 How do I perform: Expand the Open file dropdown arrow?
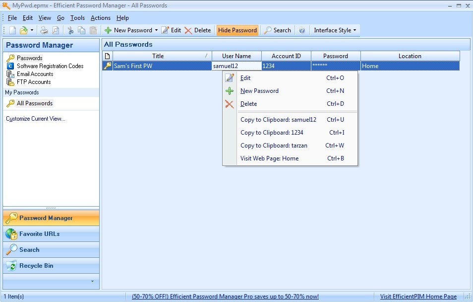(x=32, y=30)
